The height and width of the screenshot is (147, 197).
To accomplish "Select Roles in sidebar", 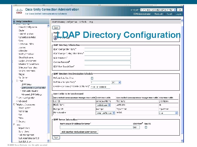I will 21,41.
